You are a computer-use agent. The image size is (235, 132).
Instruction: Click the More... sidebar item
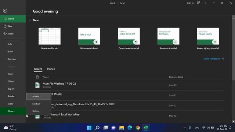pyautogui.click(x=13, y=111)
